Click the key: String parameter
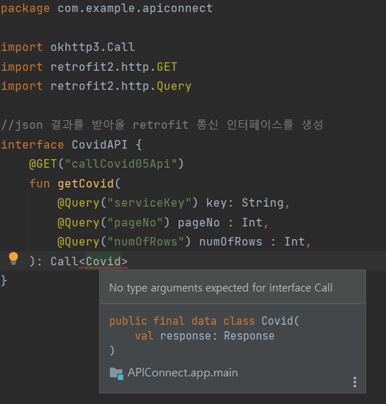The image size is (386, 404). (x=244, y=203)
